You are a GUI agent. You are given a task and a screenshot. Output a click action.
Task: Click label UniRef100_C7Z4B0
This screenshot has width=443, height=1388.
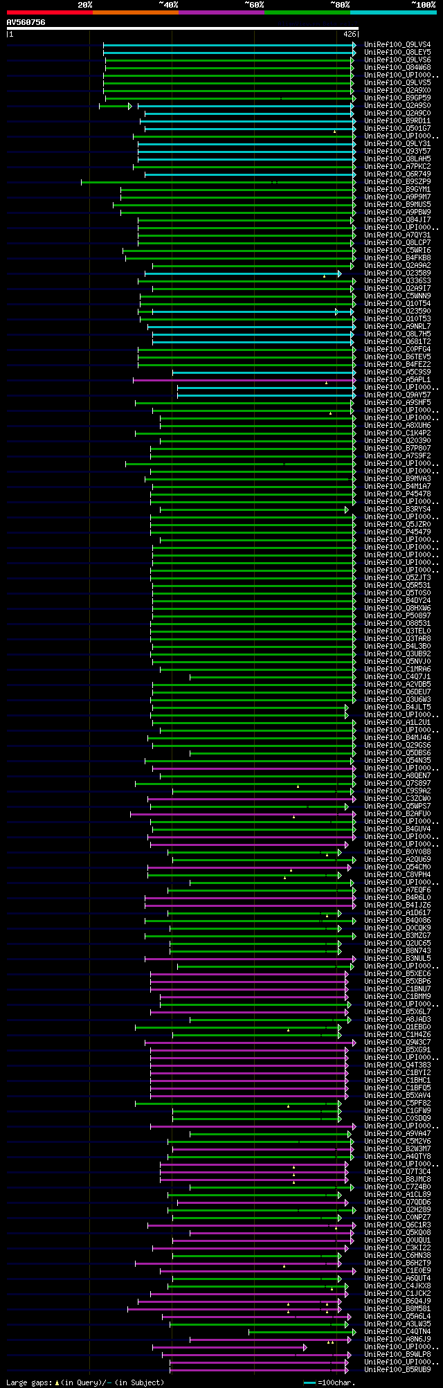pos(397,1187)
